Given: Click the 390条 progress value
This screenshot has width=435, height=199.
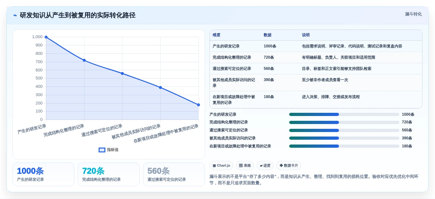Looking at the screenshot, I should tap(407, 138).
